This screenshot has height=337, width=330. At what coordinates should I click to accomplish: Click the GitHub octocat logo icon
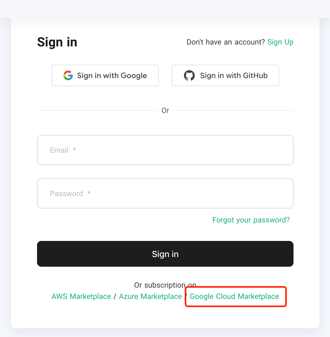189,75
